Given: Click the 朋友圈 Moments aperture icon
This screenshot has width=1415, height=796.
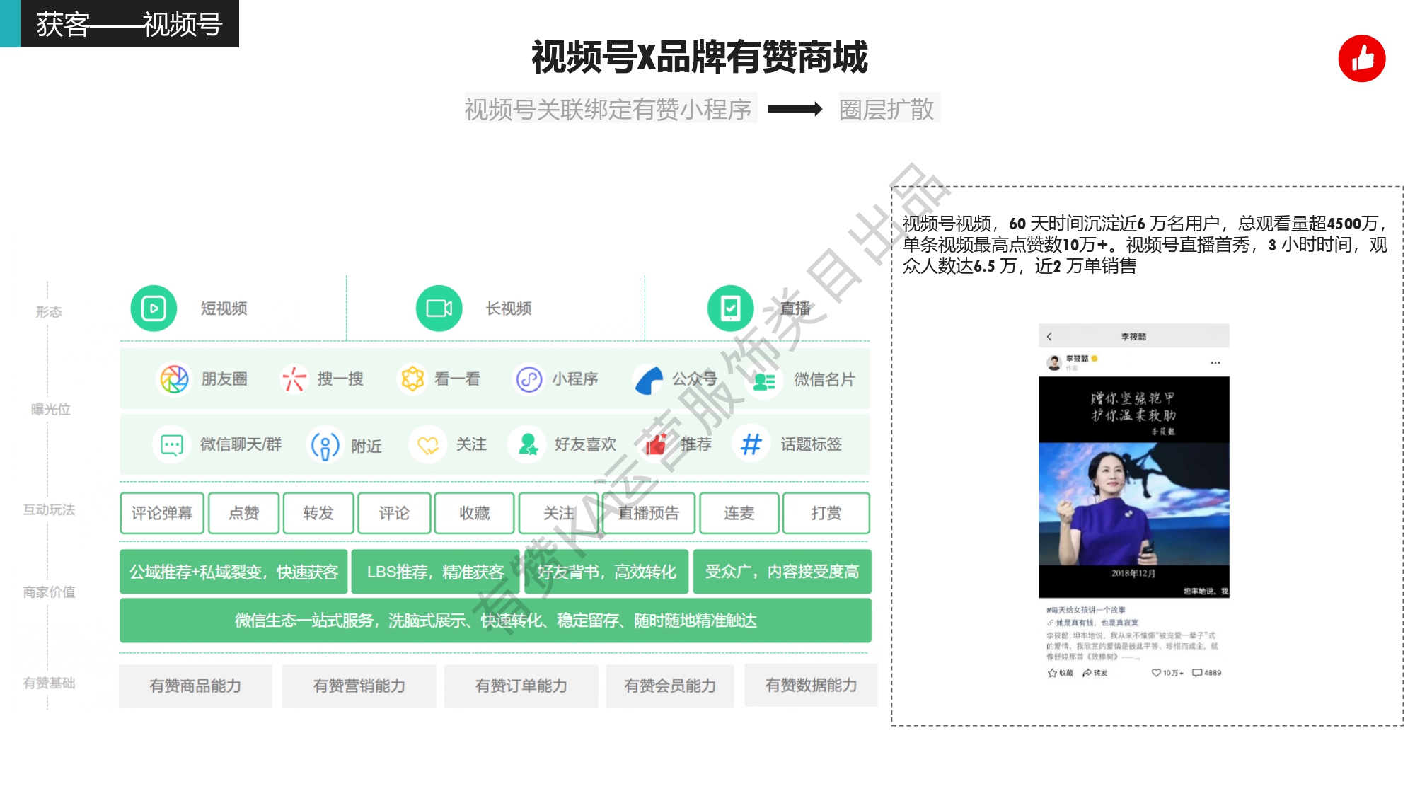Looking at the screenshot, I should (174, 379).
